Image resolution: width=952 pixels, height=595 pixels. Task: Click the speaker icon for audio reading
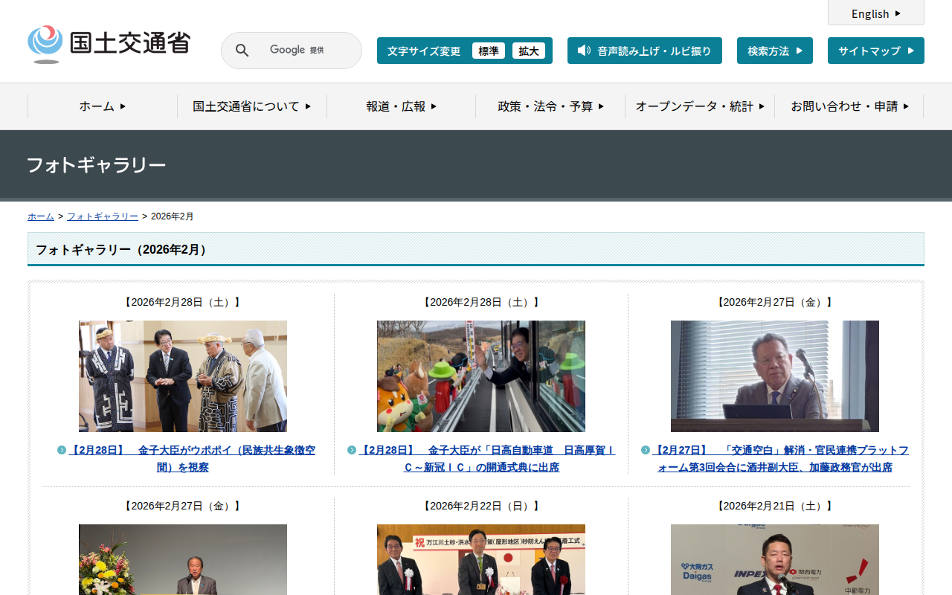tap(584, 51)
